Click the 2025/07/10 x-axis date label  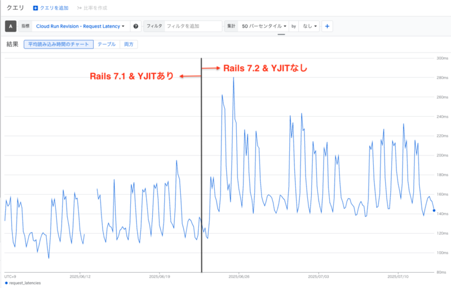pos(398,277)
